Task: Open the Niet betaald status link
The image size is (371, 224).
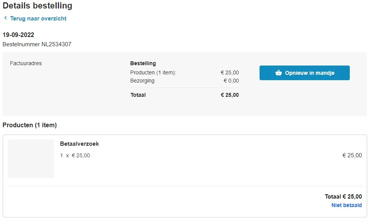Action: pos(346,205)
